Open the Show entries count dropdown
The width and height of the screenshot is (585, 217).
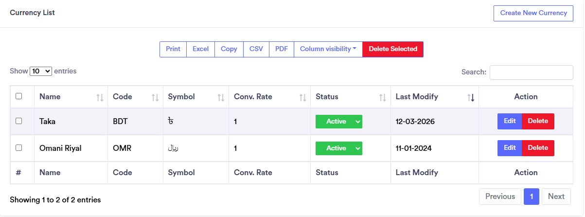[41, 72]
